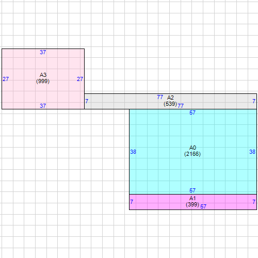The height and width of the screenshot is (258, 258).
Task: Click the 77 dimension right of (539)
Action: pos(181,106)
